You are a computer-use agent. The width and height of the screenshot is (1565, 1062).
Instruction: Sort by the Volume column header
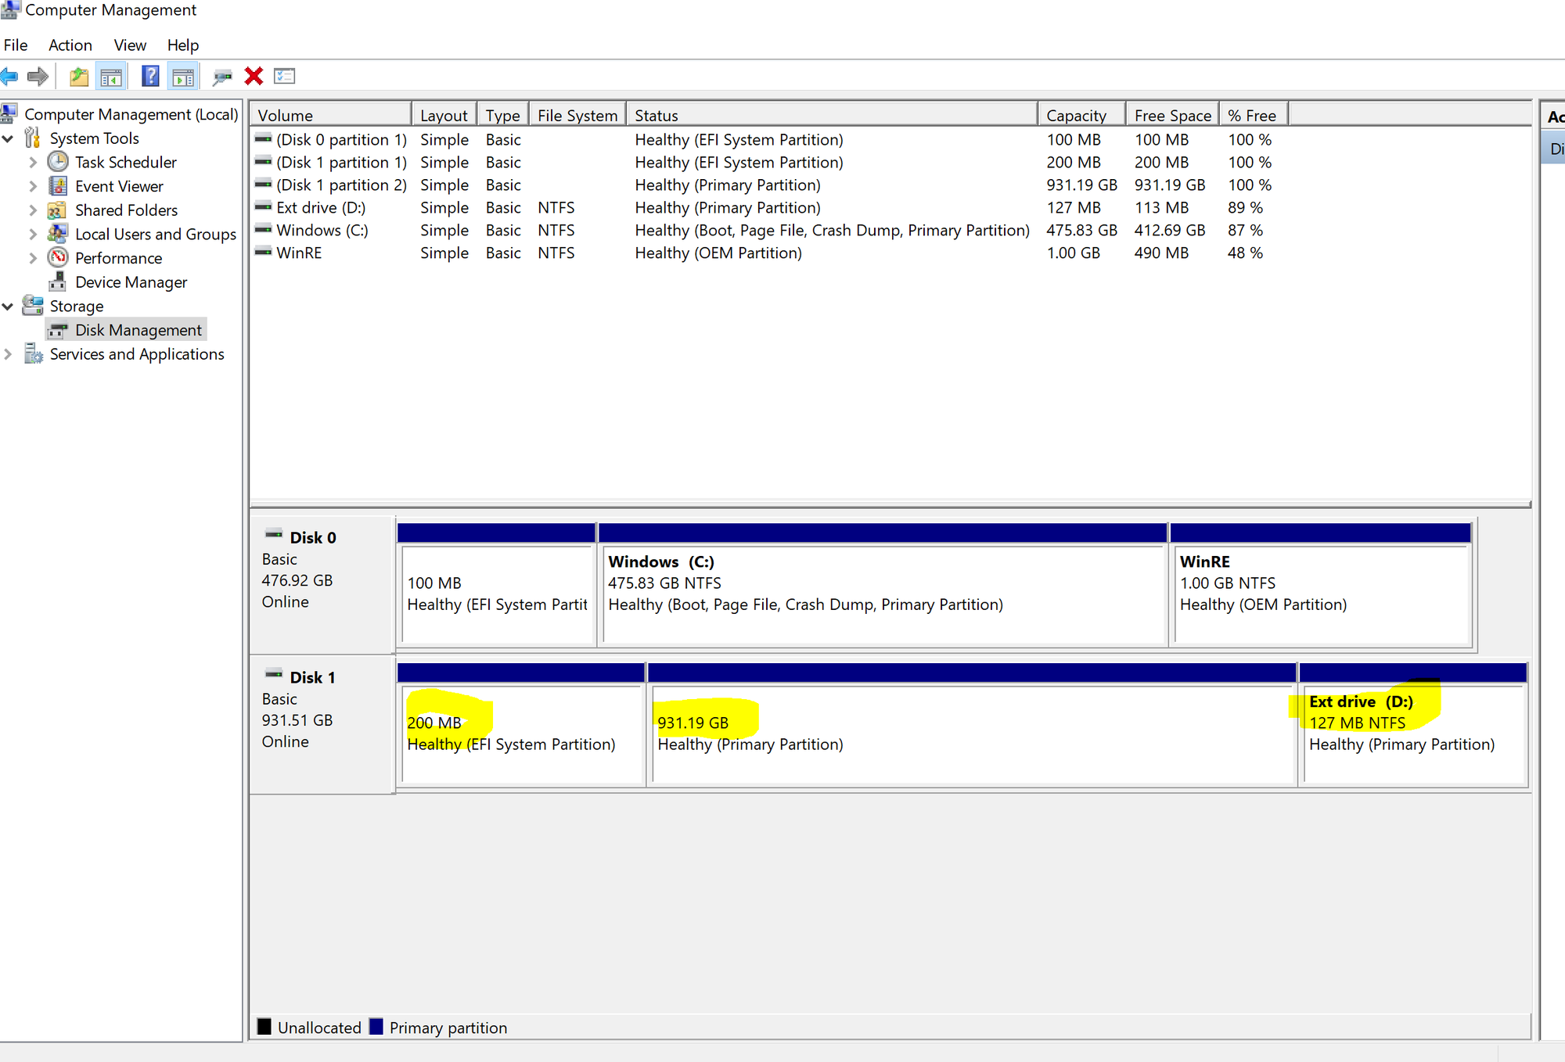click(331, 115)
